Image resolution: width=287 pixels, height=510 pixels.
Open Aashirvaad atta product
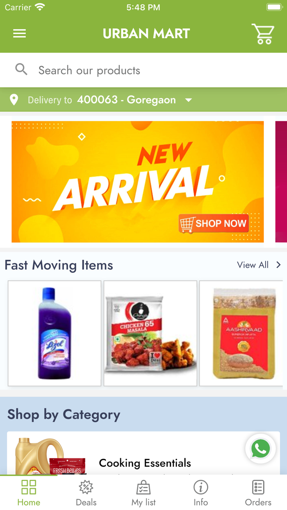tap(241, 333)
